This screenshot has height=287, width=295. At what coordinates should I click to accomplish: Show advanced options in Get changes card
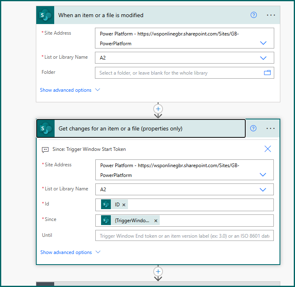70,252
